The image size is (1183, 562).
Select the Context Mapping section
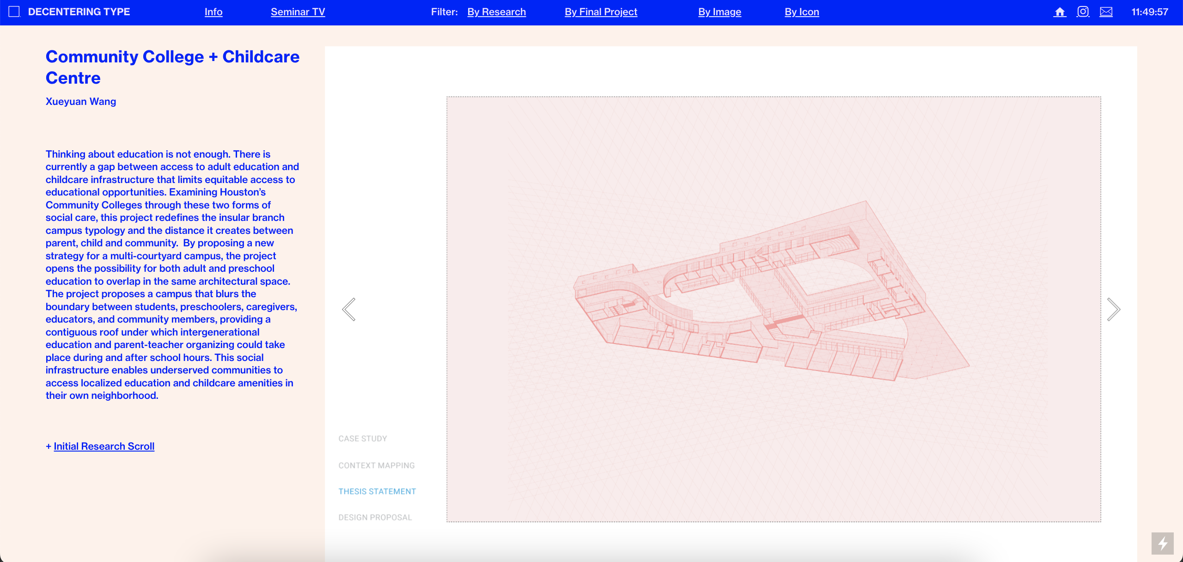tap(377, 465)
